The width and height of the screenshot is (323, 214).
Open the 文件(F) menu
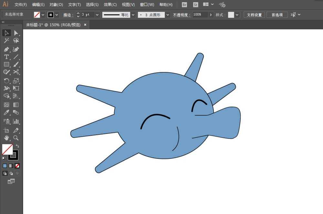pos(21,5)
